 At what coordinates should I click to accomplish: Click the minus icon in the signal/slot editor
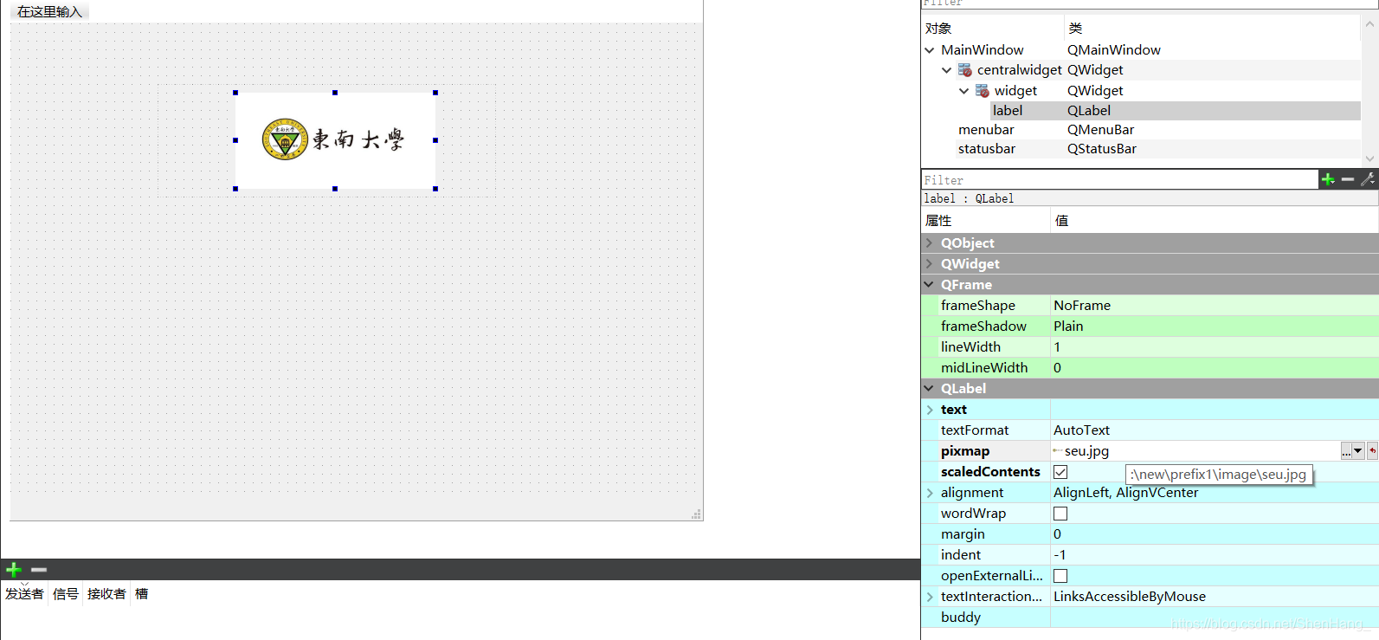pyautogui.click(x=38, y=570)
